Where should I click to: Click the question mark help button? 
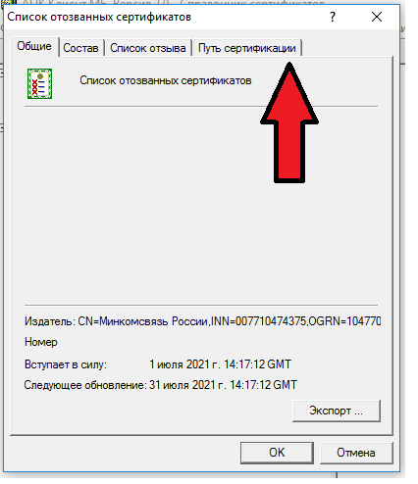pos(333,17)
